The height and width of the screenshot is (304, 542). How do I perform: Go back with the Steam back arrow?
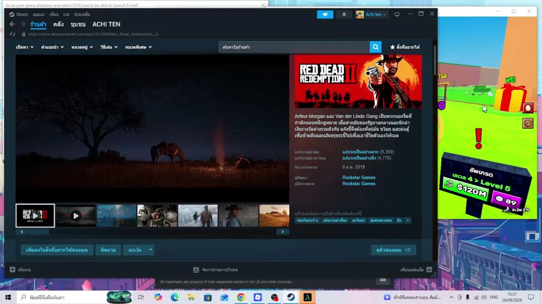click(12, 24)
